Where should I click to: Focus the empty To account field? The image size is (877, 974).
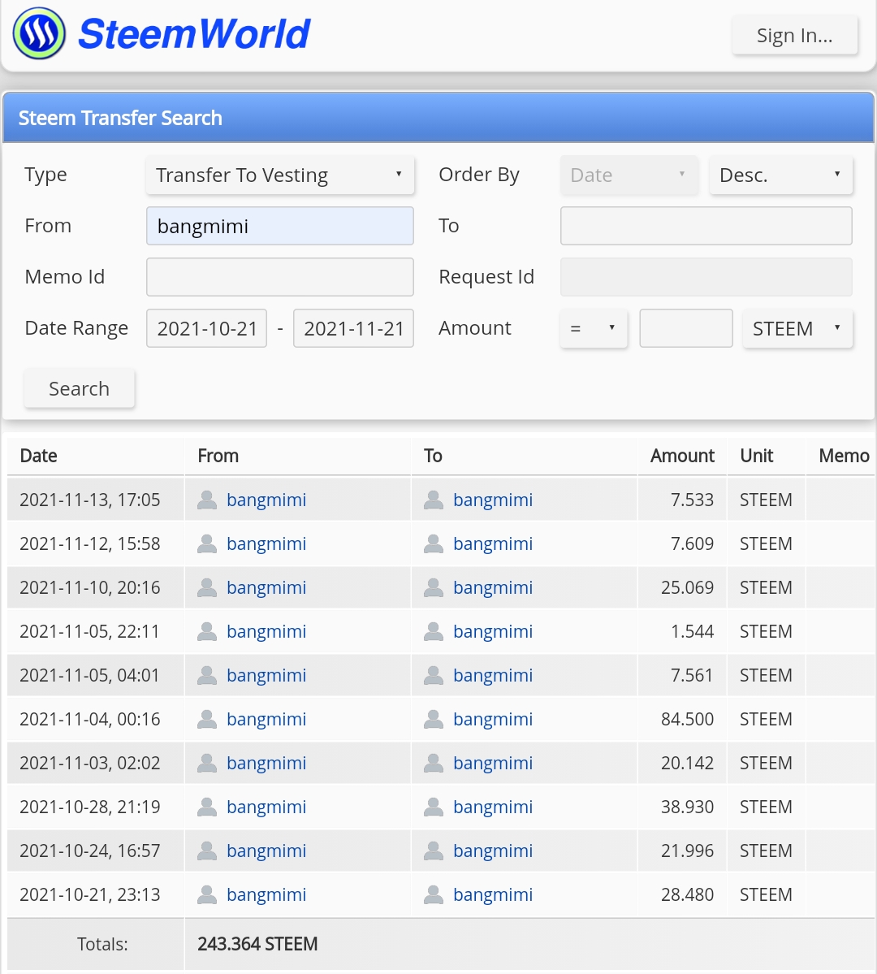click(x=706, y=226)
